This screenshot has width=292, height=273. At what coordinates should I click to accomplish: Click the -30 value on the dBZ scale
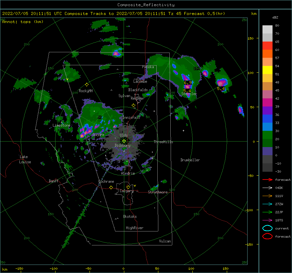point(278,171)
